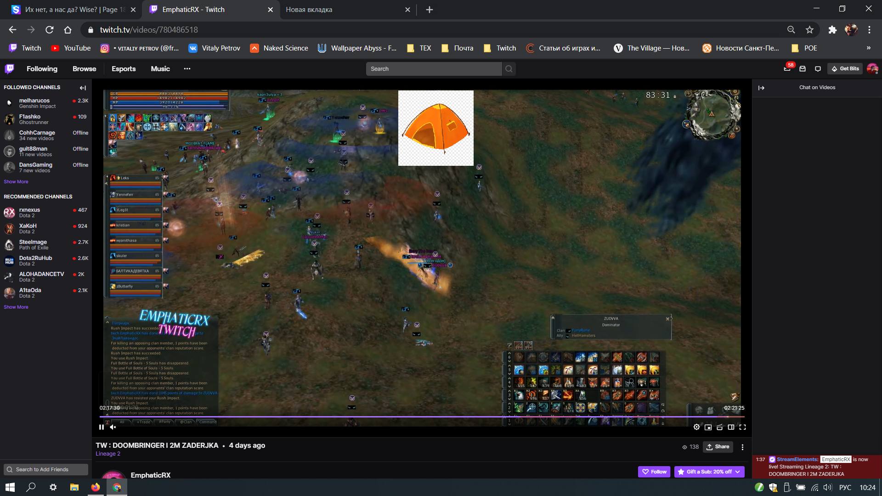Collapse the followed channels sidebar
882x496 pixels.
83,88
